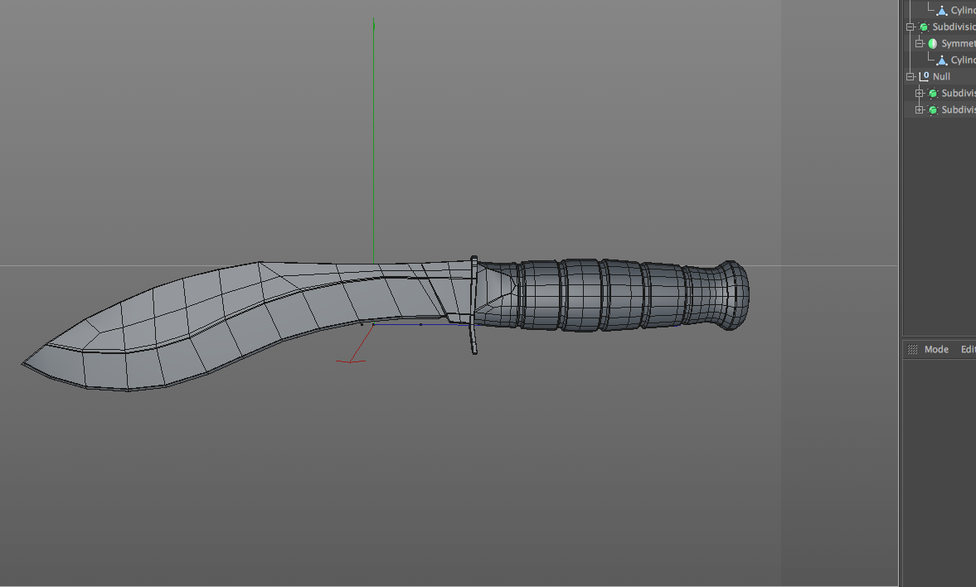Click polygon icon of Cylinder under Symmetry
This screenshot has width=976, height=587.
(942, 61)
